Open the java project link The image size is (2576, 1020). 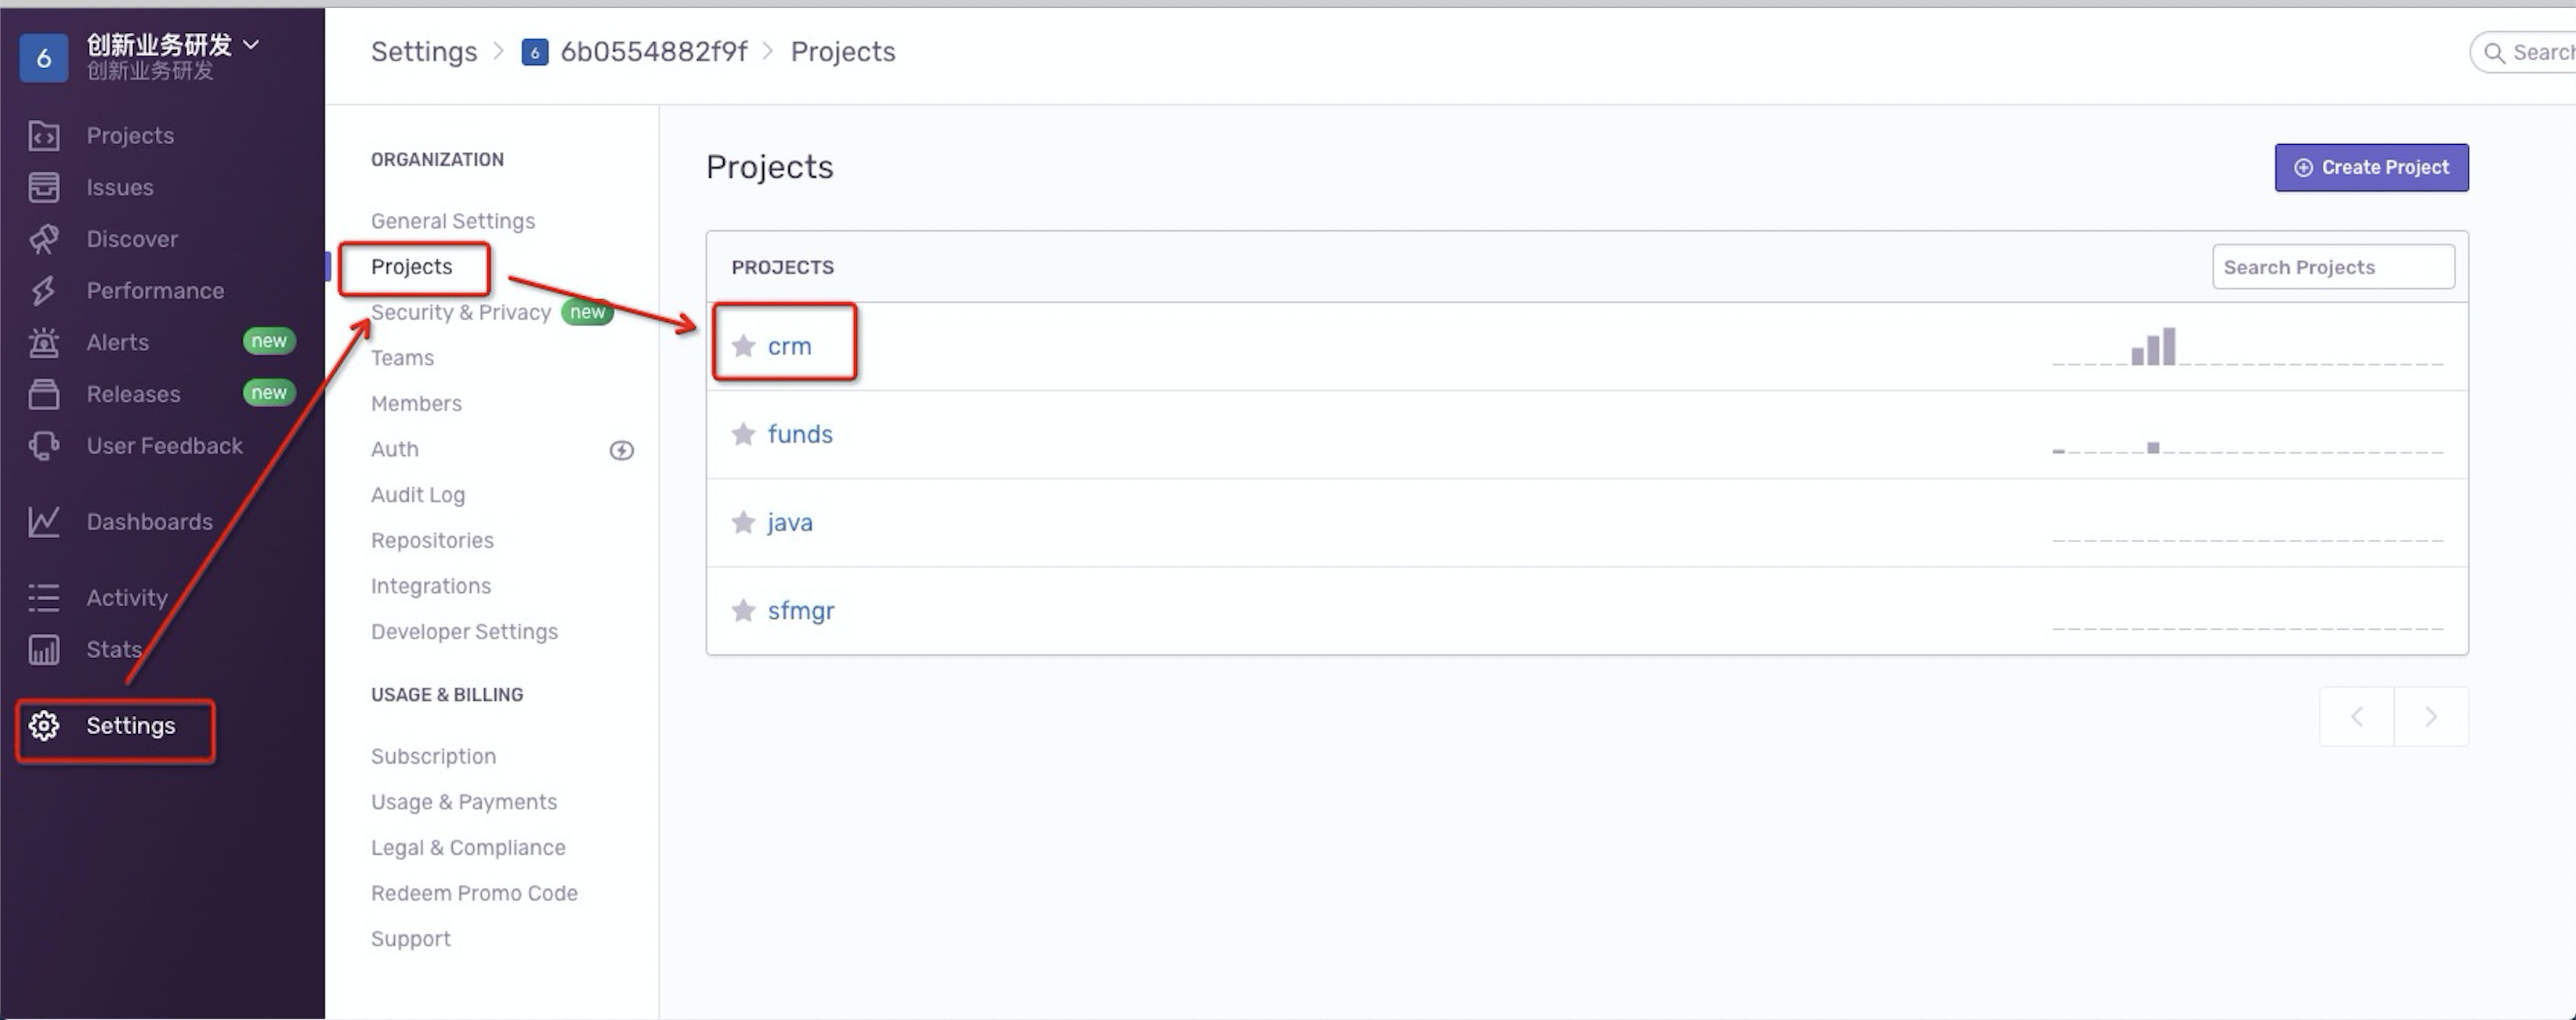[x=790, y=522]
